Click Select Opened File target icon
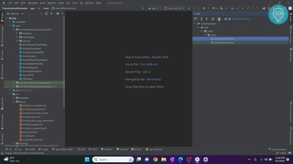The width and height of the screenshot is (293, 164). pyautogui.click(x=41, y=14)
